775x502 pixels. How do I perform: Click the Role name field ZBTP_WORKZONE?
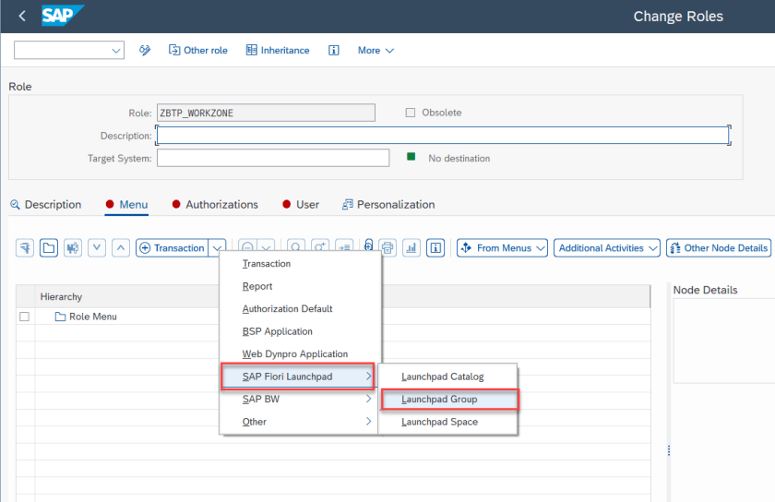click(x=266, y=113)
